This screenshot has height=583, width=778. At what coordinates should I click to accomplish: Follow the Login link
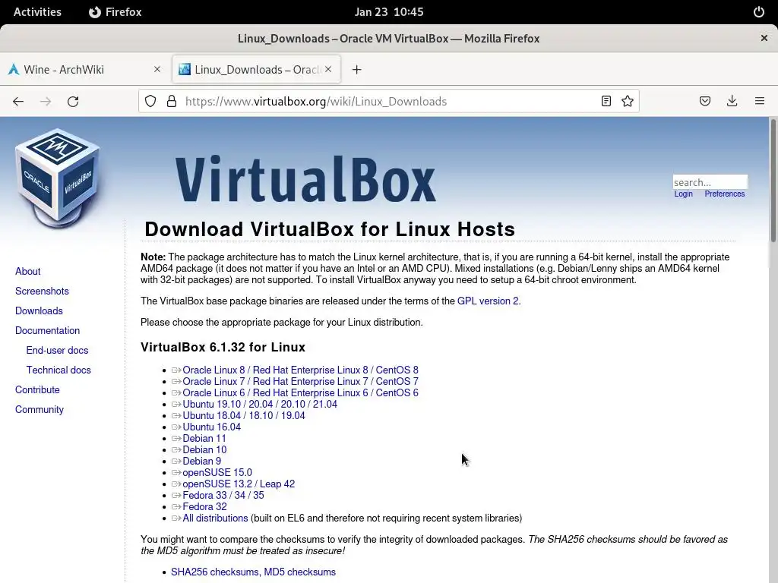click(683, 194)
